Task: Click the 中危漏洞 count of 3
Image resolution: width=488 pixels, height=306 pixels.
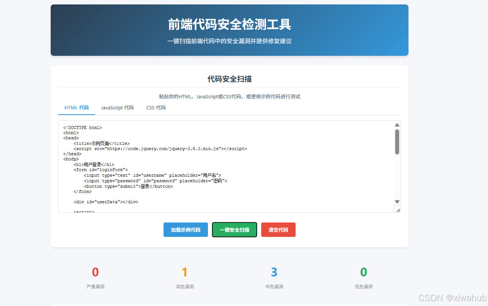Action: pyautogui.click(x=274, y=272)
